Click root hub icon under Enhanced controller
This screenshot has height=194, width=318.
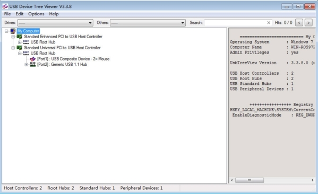[x=26, y=42]
